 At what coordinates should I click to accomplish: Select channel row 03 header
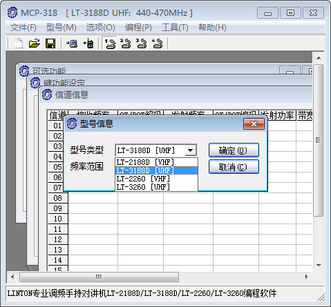coord(56,146)
